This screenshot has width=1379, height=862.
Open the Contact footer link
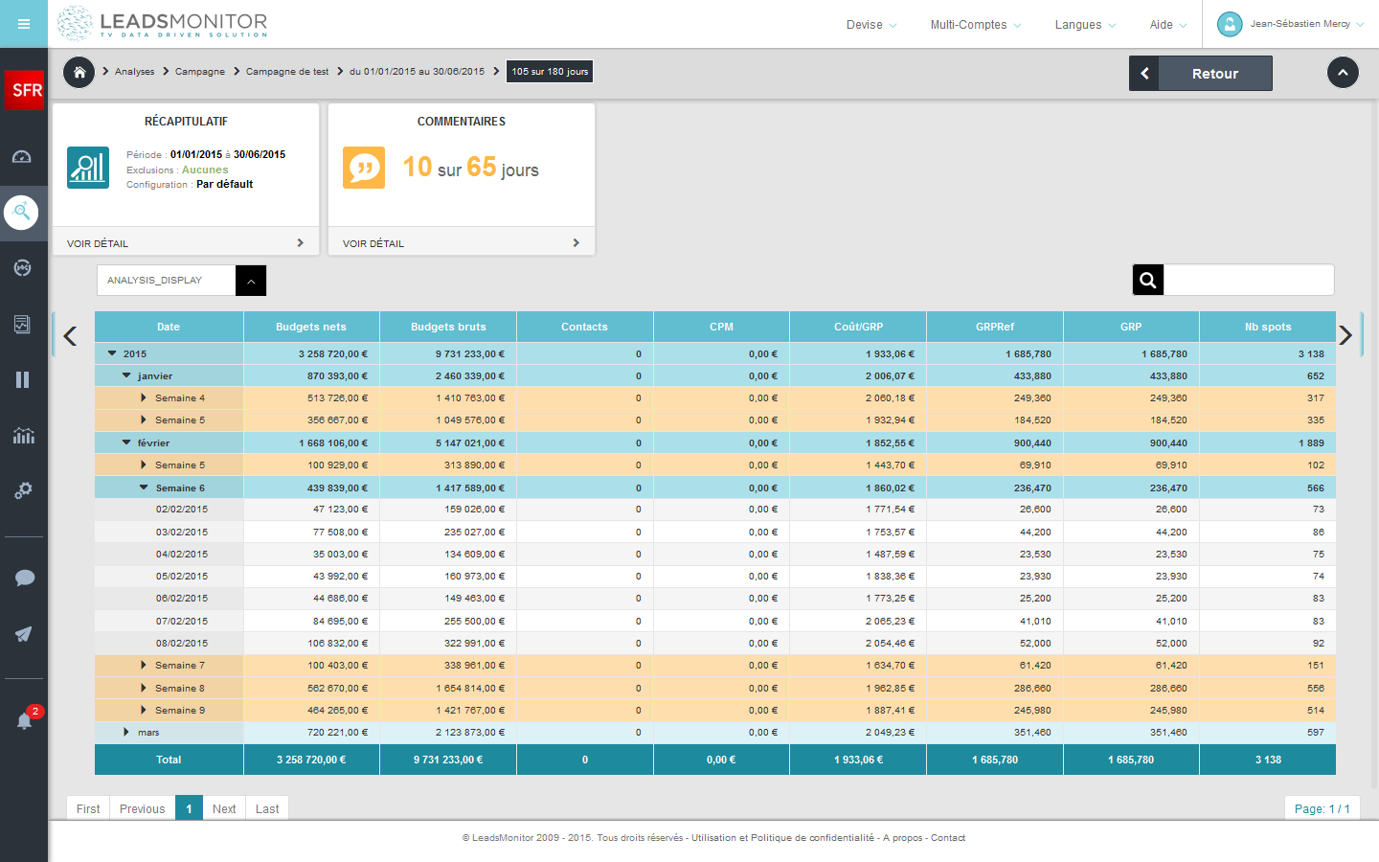pyautogui.click(x=948, y=838)
